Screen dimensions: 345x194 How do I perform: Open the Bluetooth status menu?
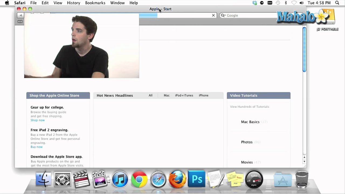pos(286,3)
